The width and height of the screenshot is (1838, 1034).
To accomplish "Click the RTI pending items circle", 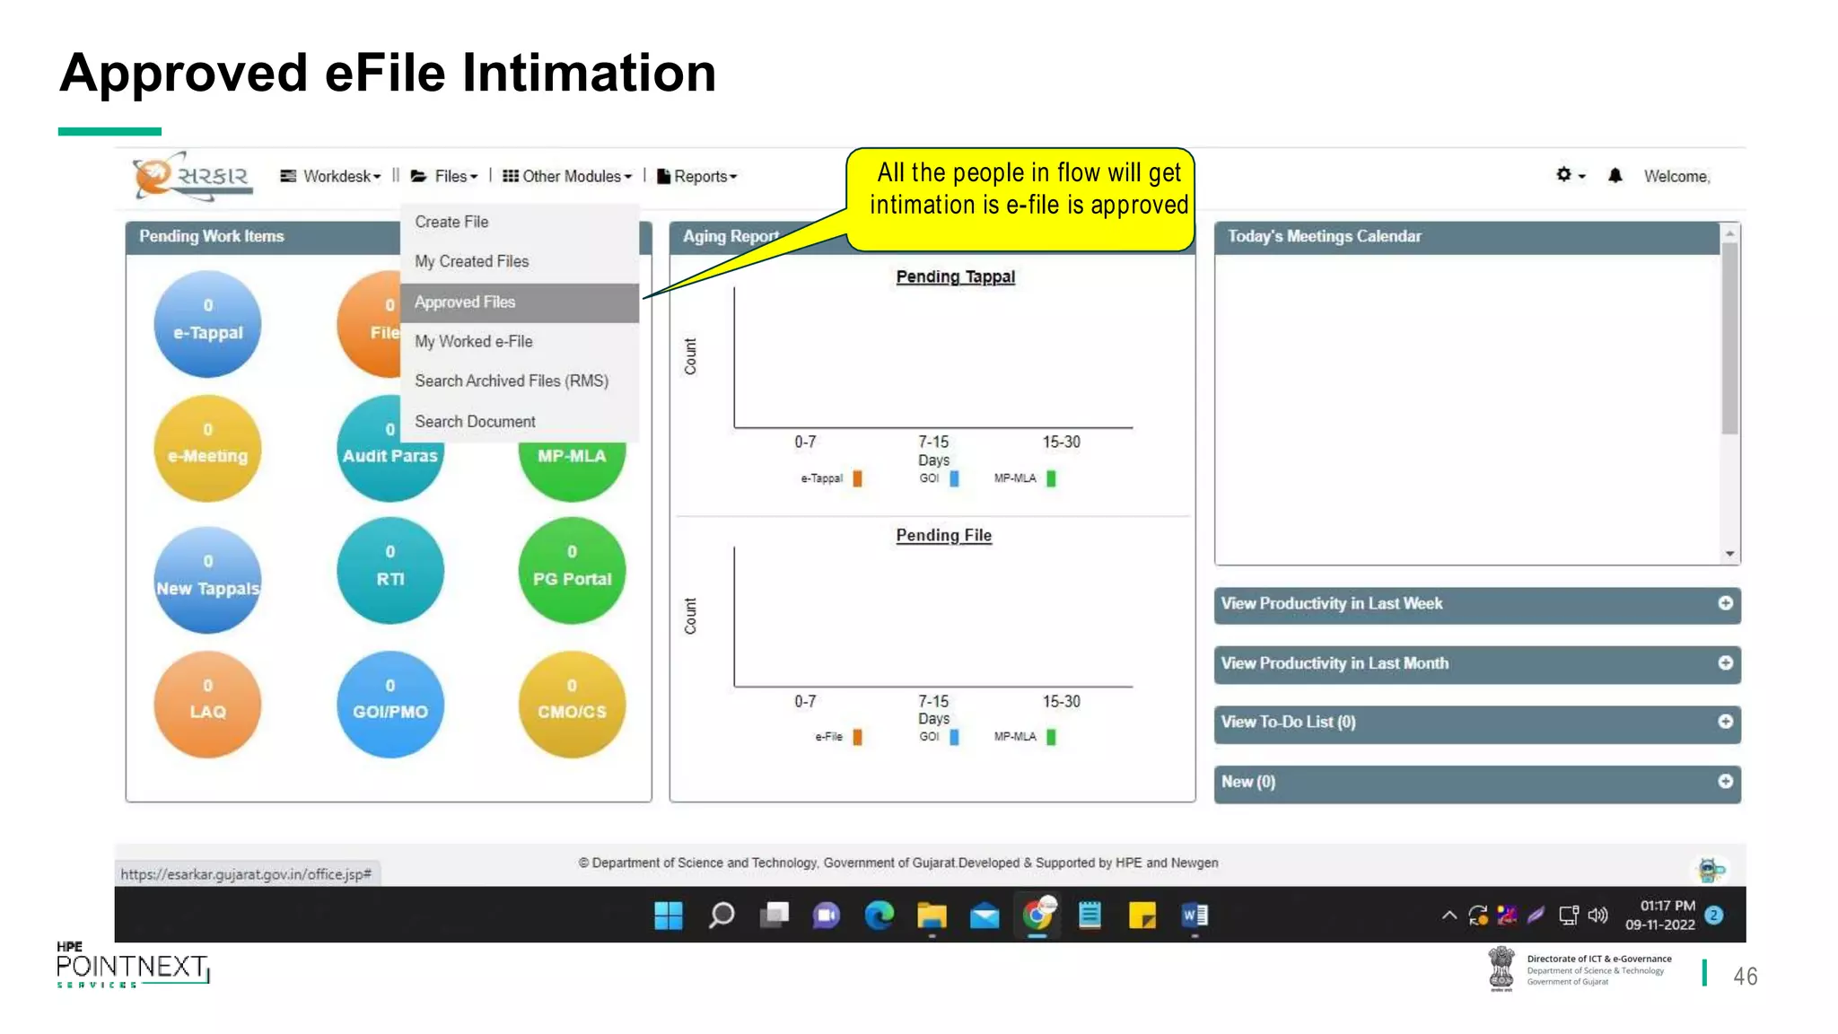I will 389,570.
